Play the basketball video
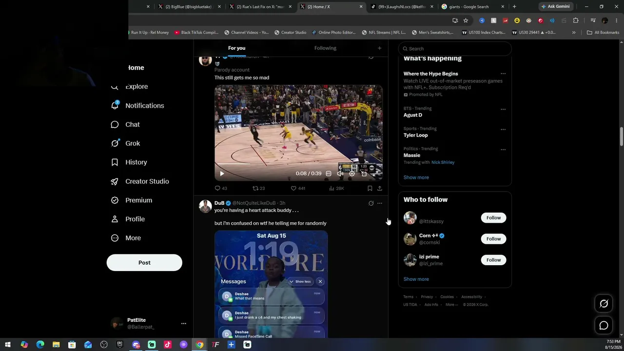The height and width of the screenshot is (351, 624). [222, 174]
